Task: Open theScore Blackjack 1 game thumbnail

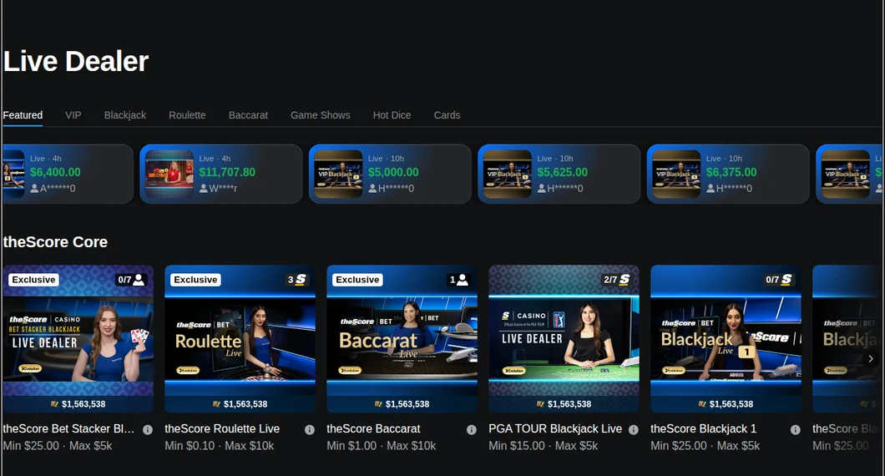Action: (x=726, y=339)
